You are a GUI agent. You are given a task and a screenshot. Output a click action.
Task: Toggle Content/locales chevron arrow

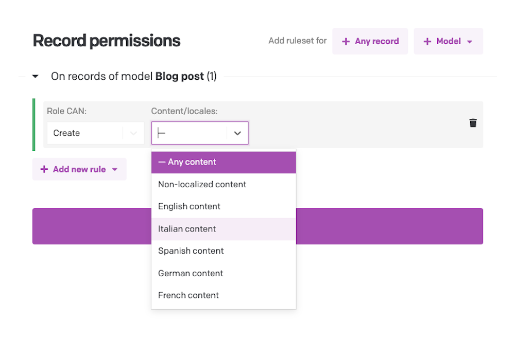click(x=237, y=133)
